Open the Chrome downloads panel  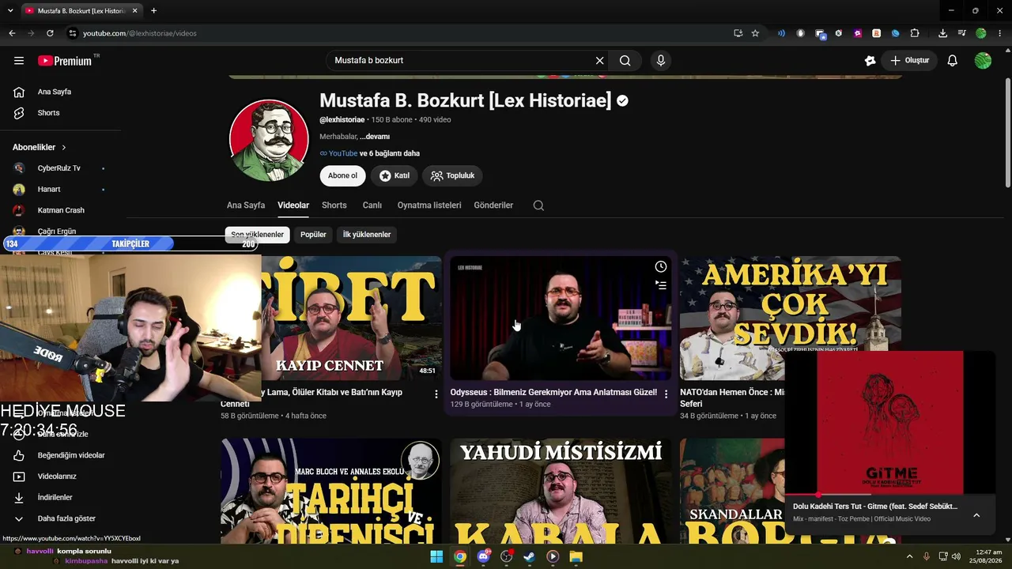point(942,33)
